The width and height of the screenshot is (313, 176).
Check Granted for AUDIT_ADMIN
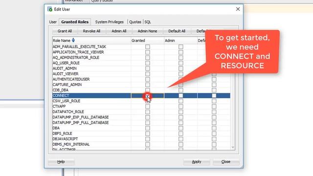(148, 68)
